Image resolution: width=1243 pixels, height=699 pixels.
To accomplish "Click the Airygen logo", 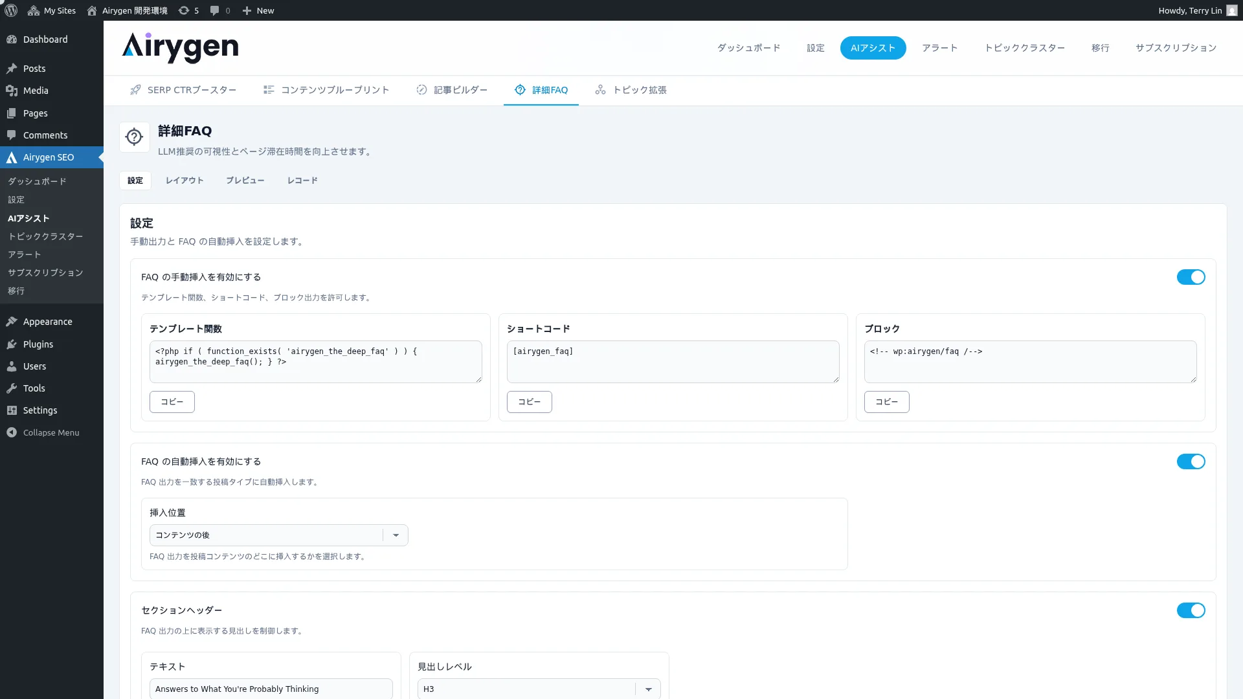I will (180, 48).
